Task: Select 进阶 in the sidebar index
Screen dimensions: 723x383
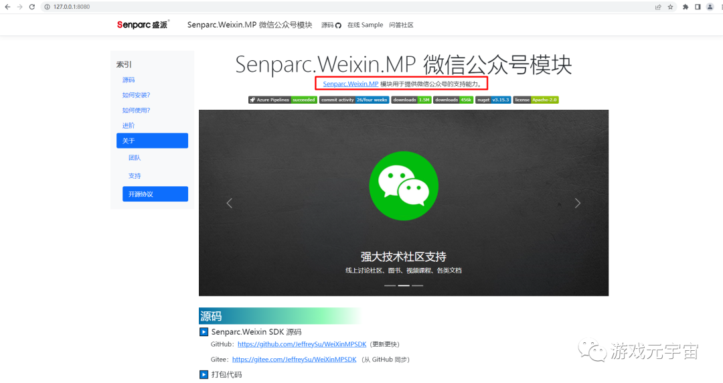Action: [129, 125]
